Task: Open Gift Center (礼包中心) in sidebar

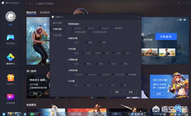Action: [x=10, y=80]
